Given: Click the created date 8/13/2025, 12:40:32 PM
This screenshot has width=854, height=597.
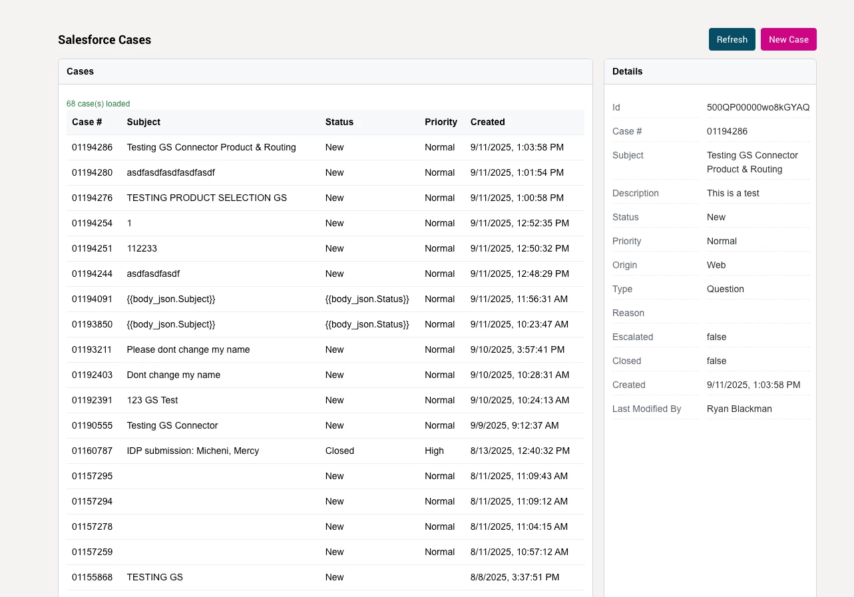Looking at the screenshot, I should pos(520,451).
